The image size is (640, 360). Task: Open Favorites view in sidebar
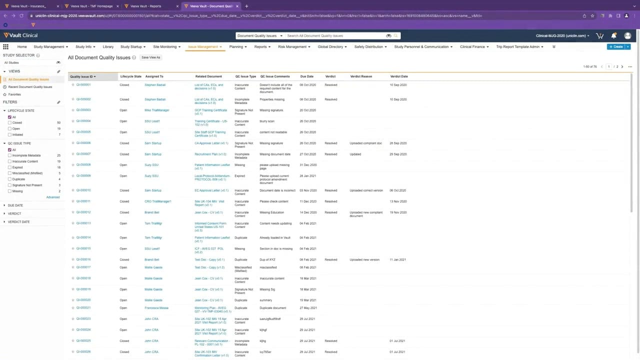click(x=14, y=94)
